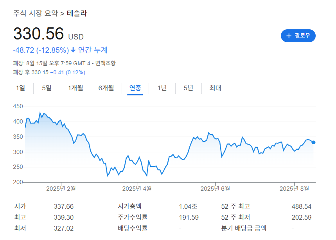The height and width of the screenshot is (240, 336).
Task: Click the 배당수익률 label
Action: click(133, 228)
